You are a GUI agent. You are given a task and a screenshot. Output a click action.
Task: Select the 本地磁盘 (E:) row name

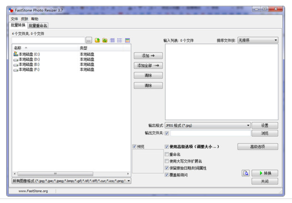pyautogui.click(x=29, y=64)
